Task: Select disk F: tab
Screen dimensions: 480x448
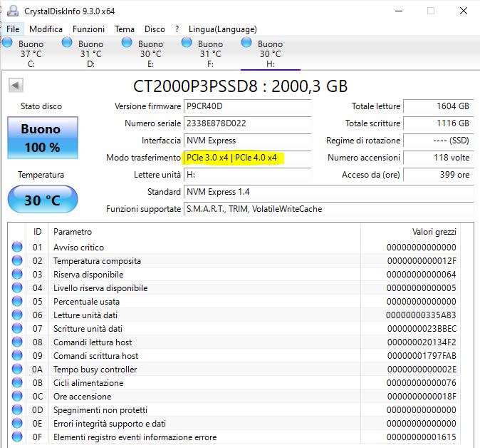Action: (210, 54)
